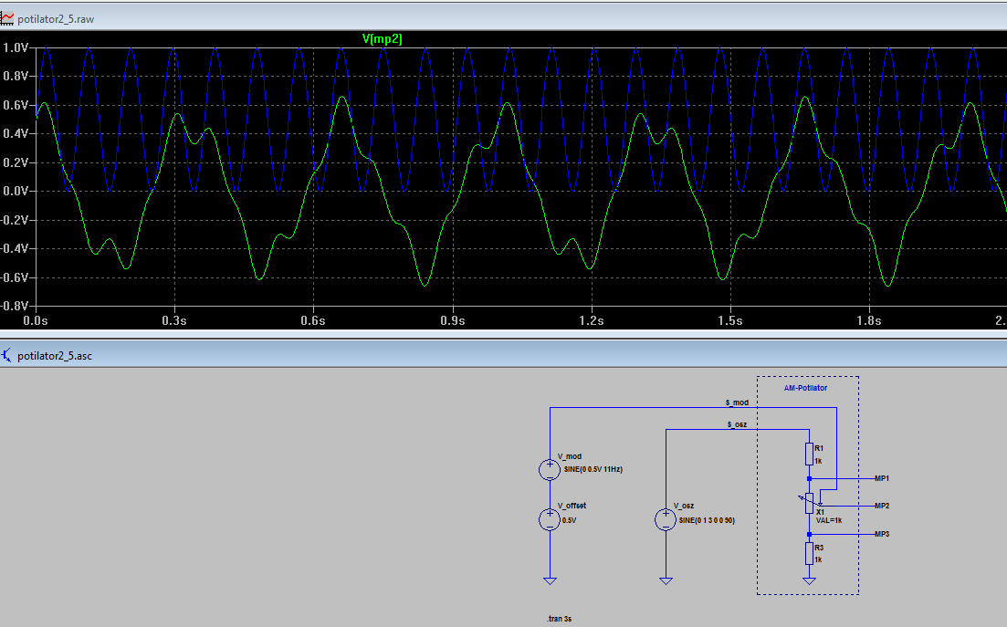Click the V_mod component name
Viewport: 1007px width, 627px height.
click(569, 457)
